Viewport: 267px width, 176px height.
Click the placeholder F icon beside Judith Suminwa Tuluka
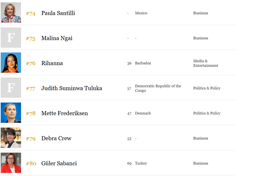11,88
